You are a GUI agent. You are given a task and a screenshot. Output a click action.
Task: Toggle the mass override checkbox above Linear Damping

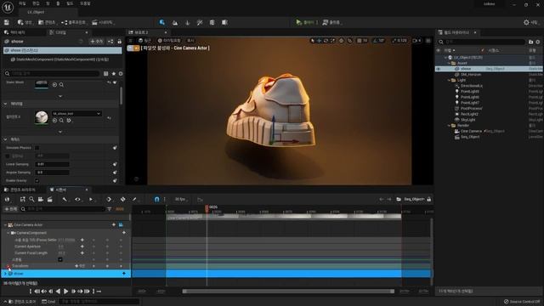pos(8,156)
